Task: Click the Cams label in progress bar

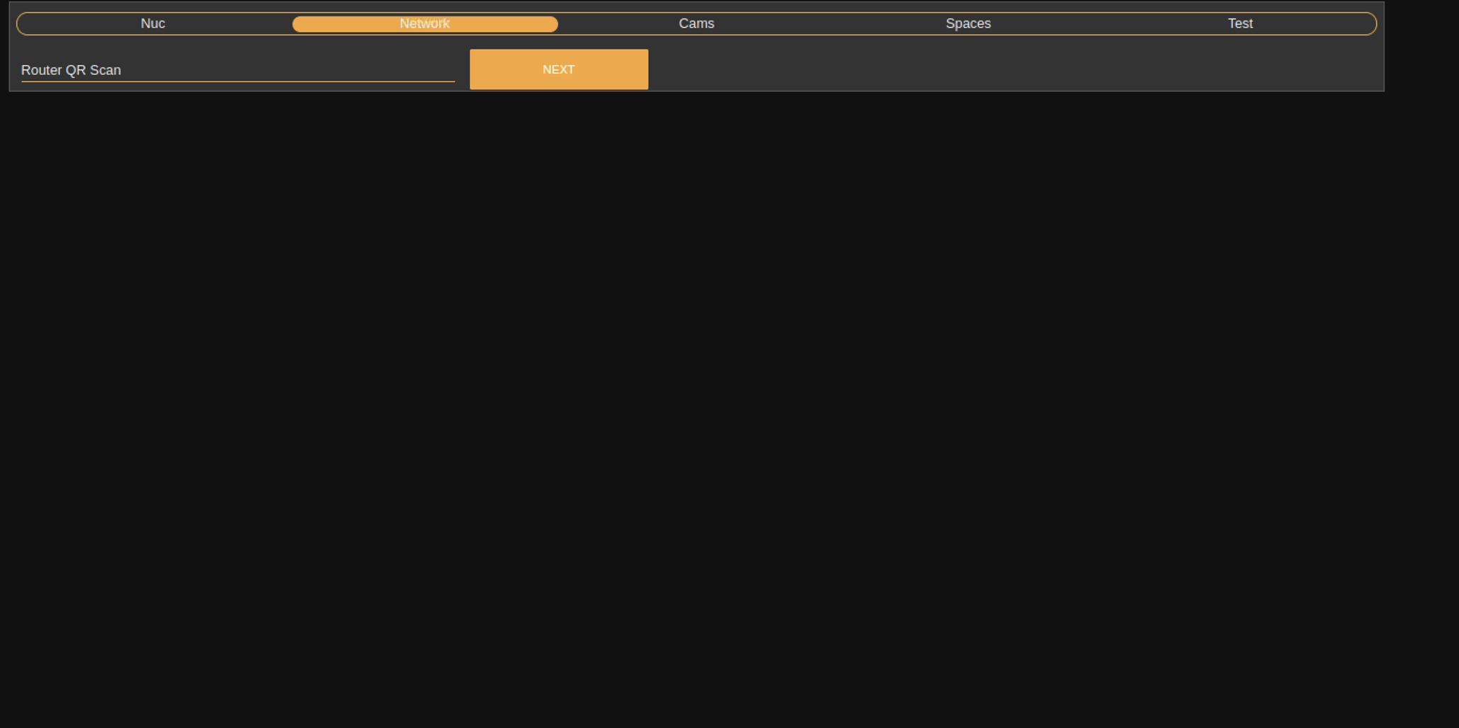Action: coord(696,23)
